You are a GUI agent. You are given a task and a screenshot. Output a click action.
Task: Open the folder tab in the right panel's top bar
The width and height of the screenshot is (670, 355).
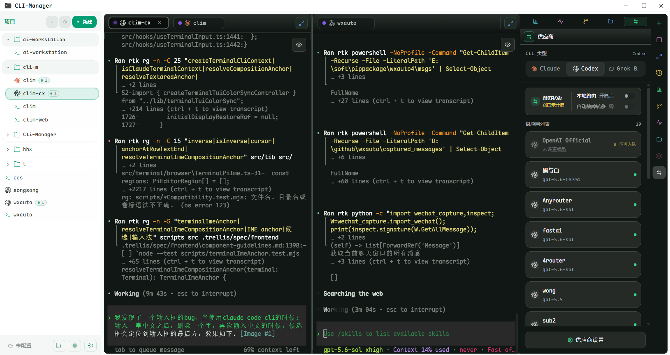[610, 22]
